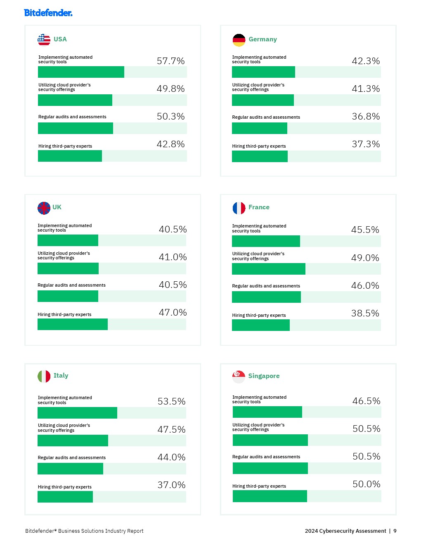Click Italy's 53.5% automated tools value

coord(171,402)
